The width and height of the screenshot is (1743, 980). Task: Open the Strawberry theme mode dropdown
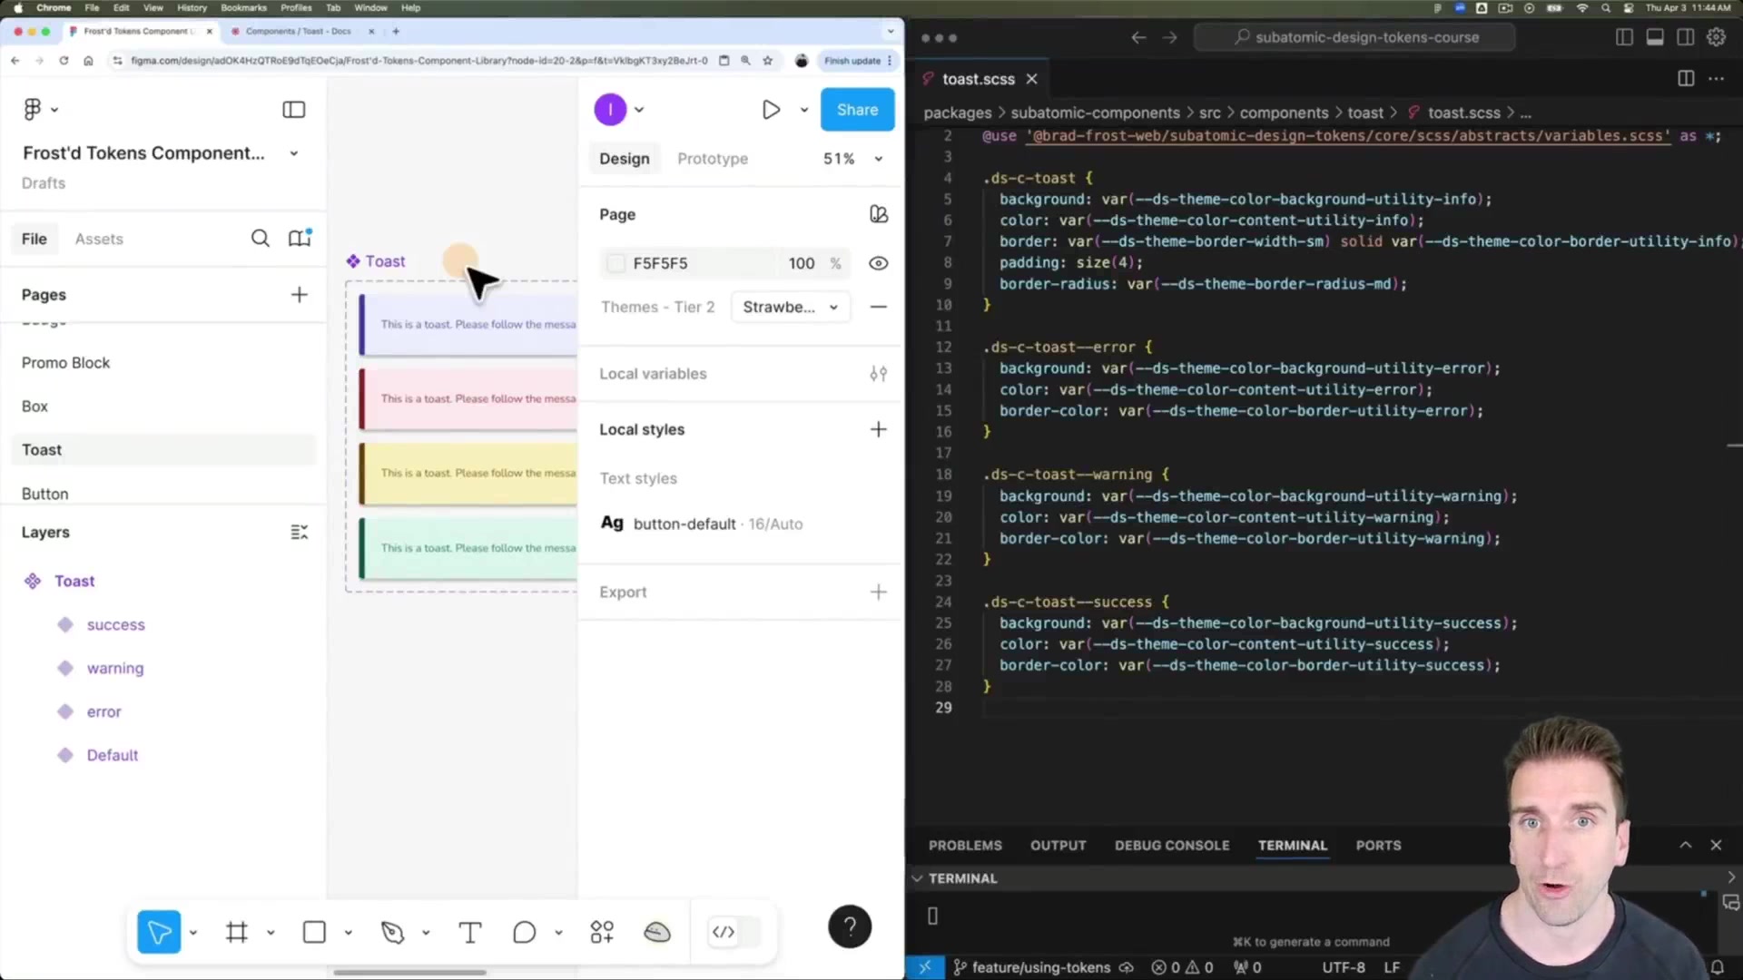[790, 307]
